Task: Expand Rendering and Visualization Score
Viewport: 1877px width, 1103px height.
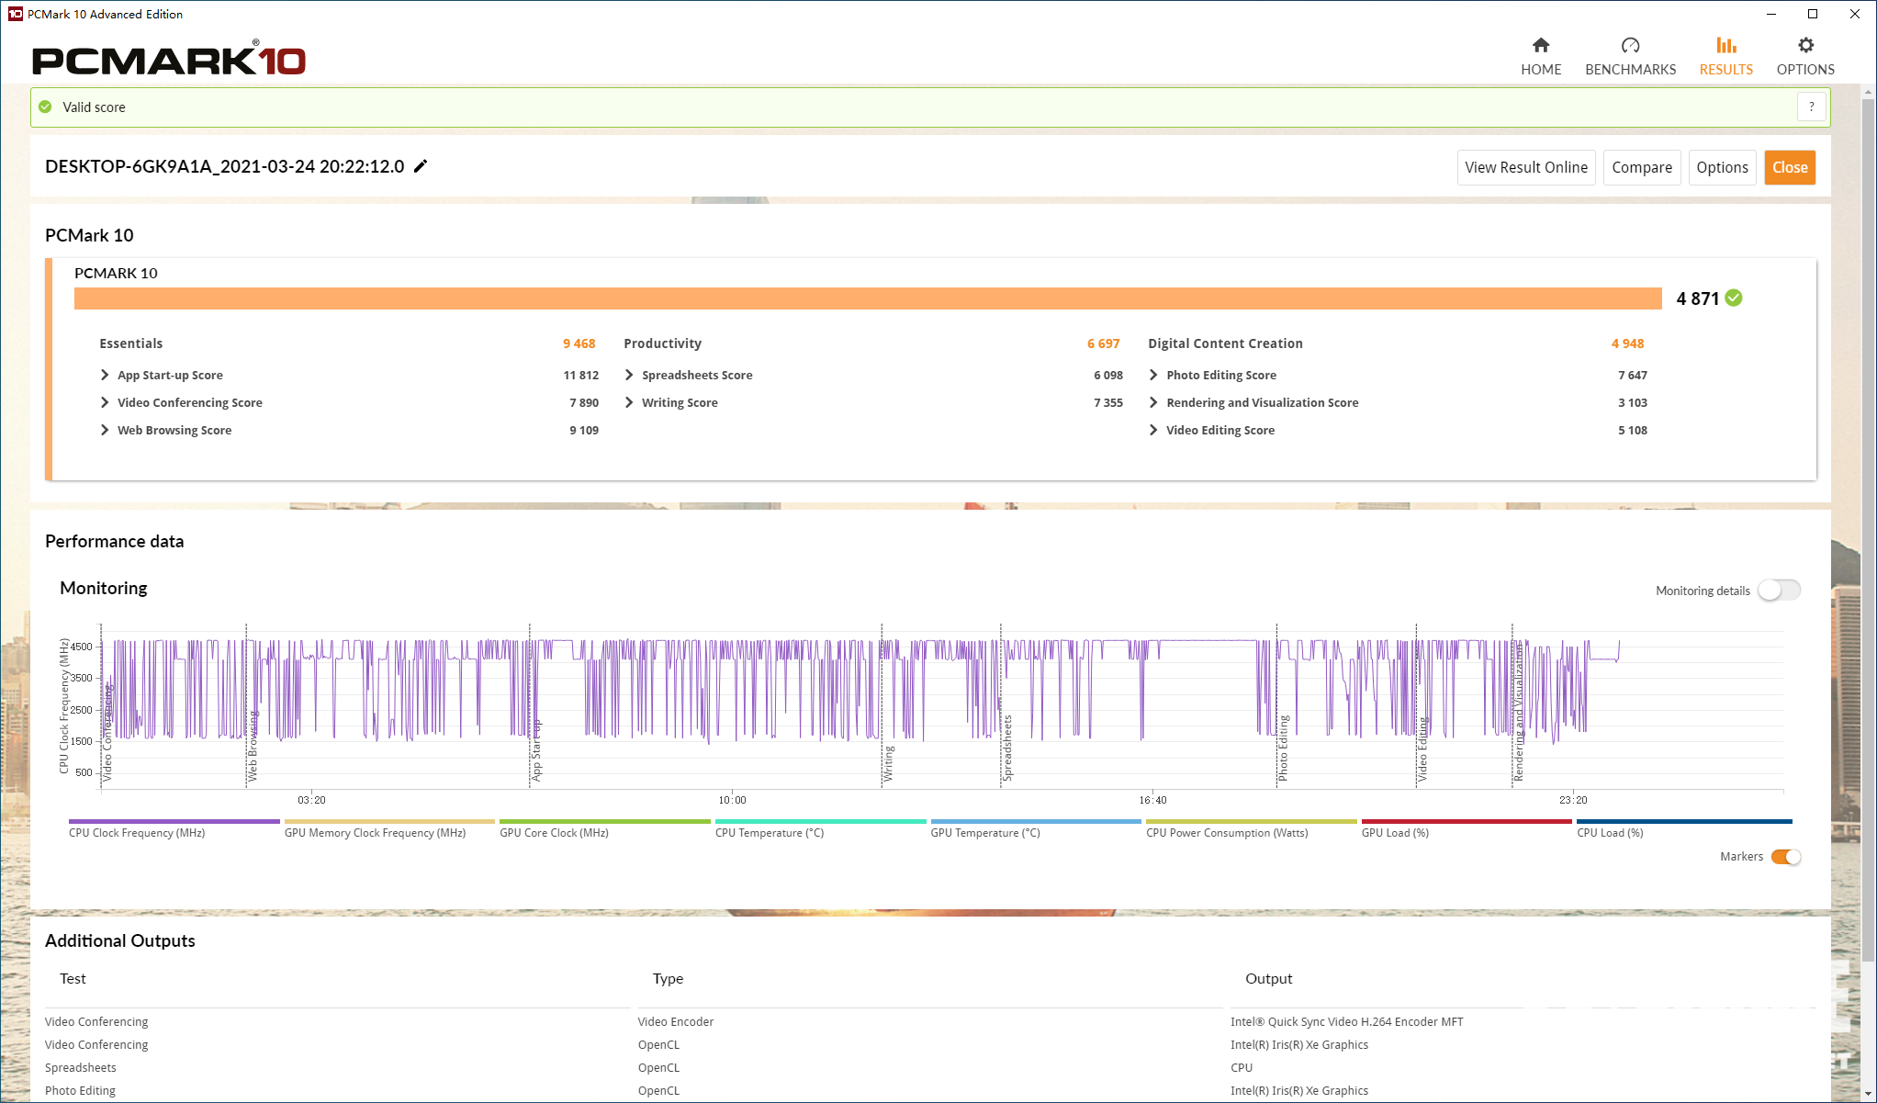Action: [x=1153, y=402]
